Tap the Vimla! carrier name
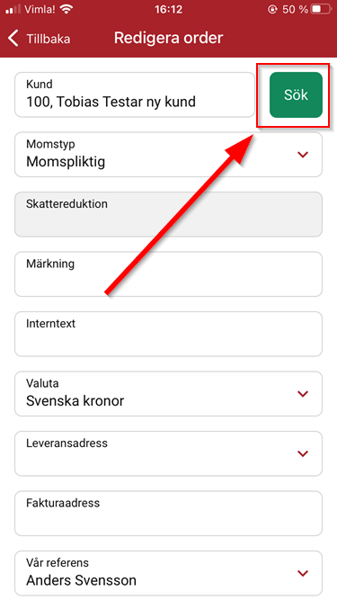337x600 pixels. point(40,10)
